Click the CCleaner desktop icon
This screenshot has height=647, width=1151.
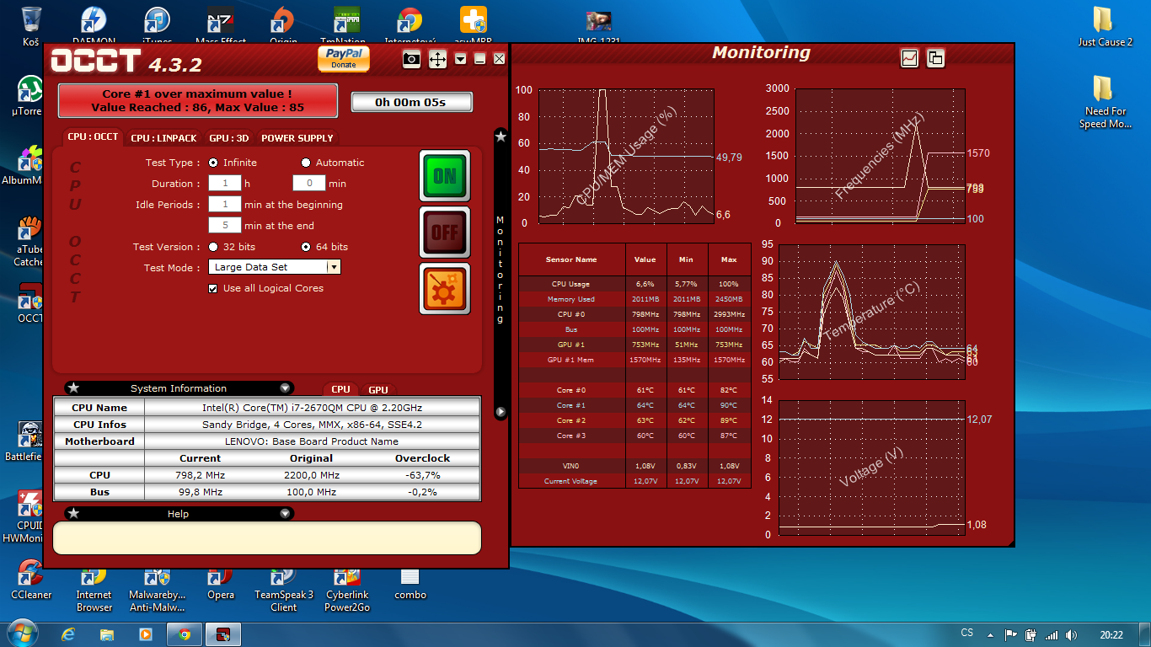pyautogui.click(x=31, y=580)
